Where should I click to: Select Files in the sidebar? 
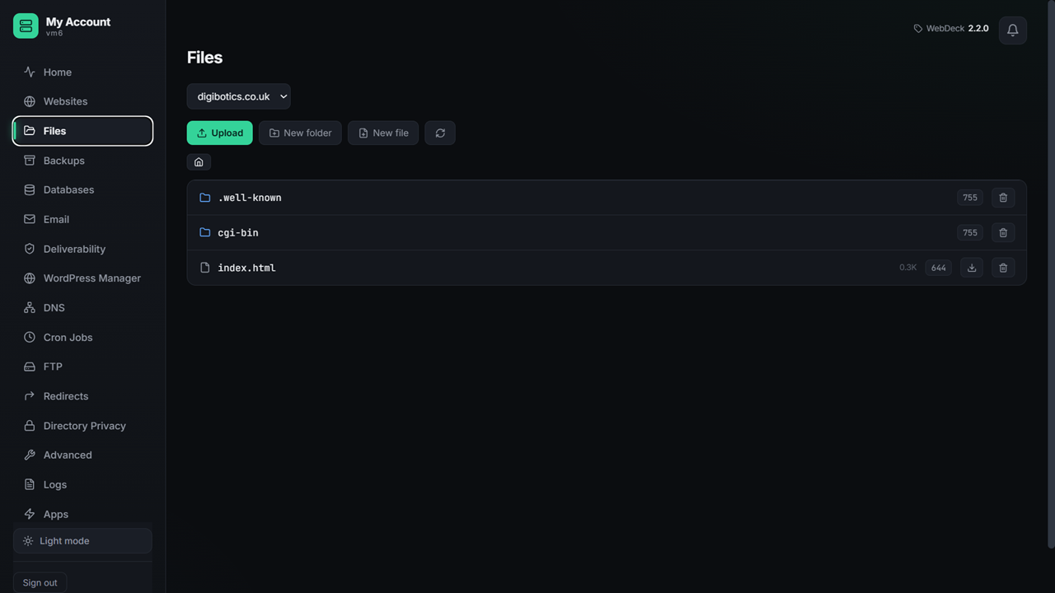[82, 131]
